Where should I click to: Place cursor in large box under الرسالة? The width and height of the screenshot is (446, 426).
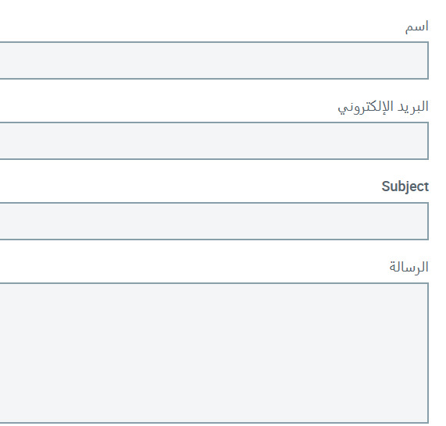[x=214, y=353]
